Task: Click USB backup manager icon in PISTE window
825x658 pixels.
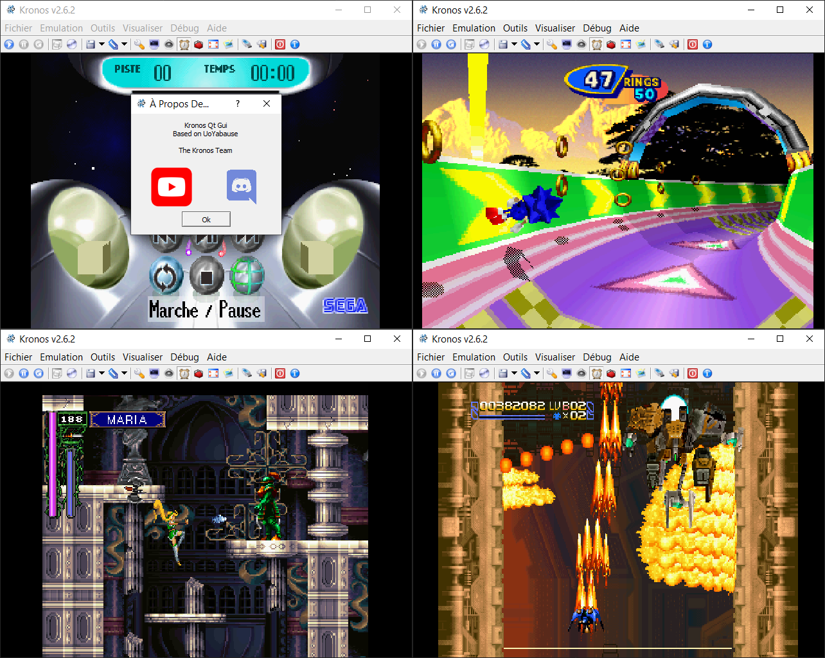Action: (247, 44)
